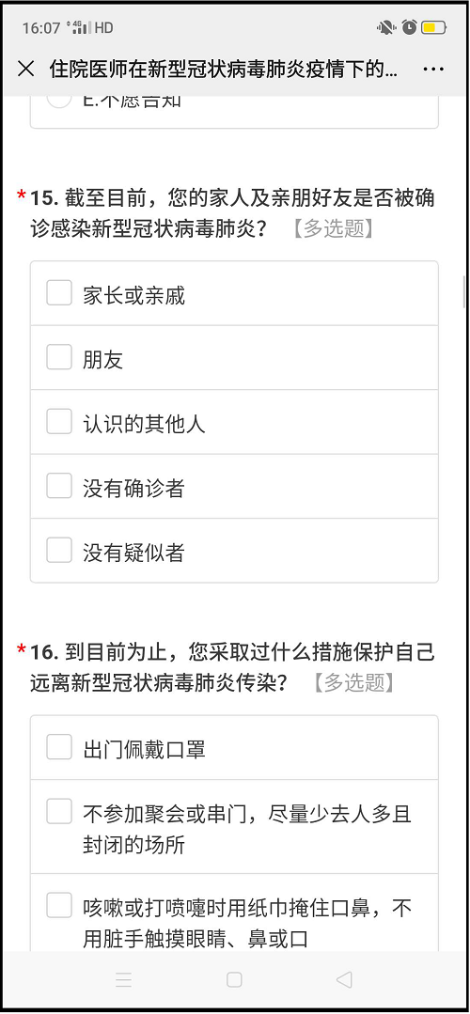
Task: Open the three-dot more options menu
Action: click(x=433, y=70)
